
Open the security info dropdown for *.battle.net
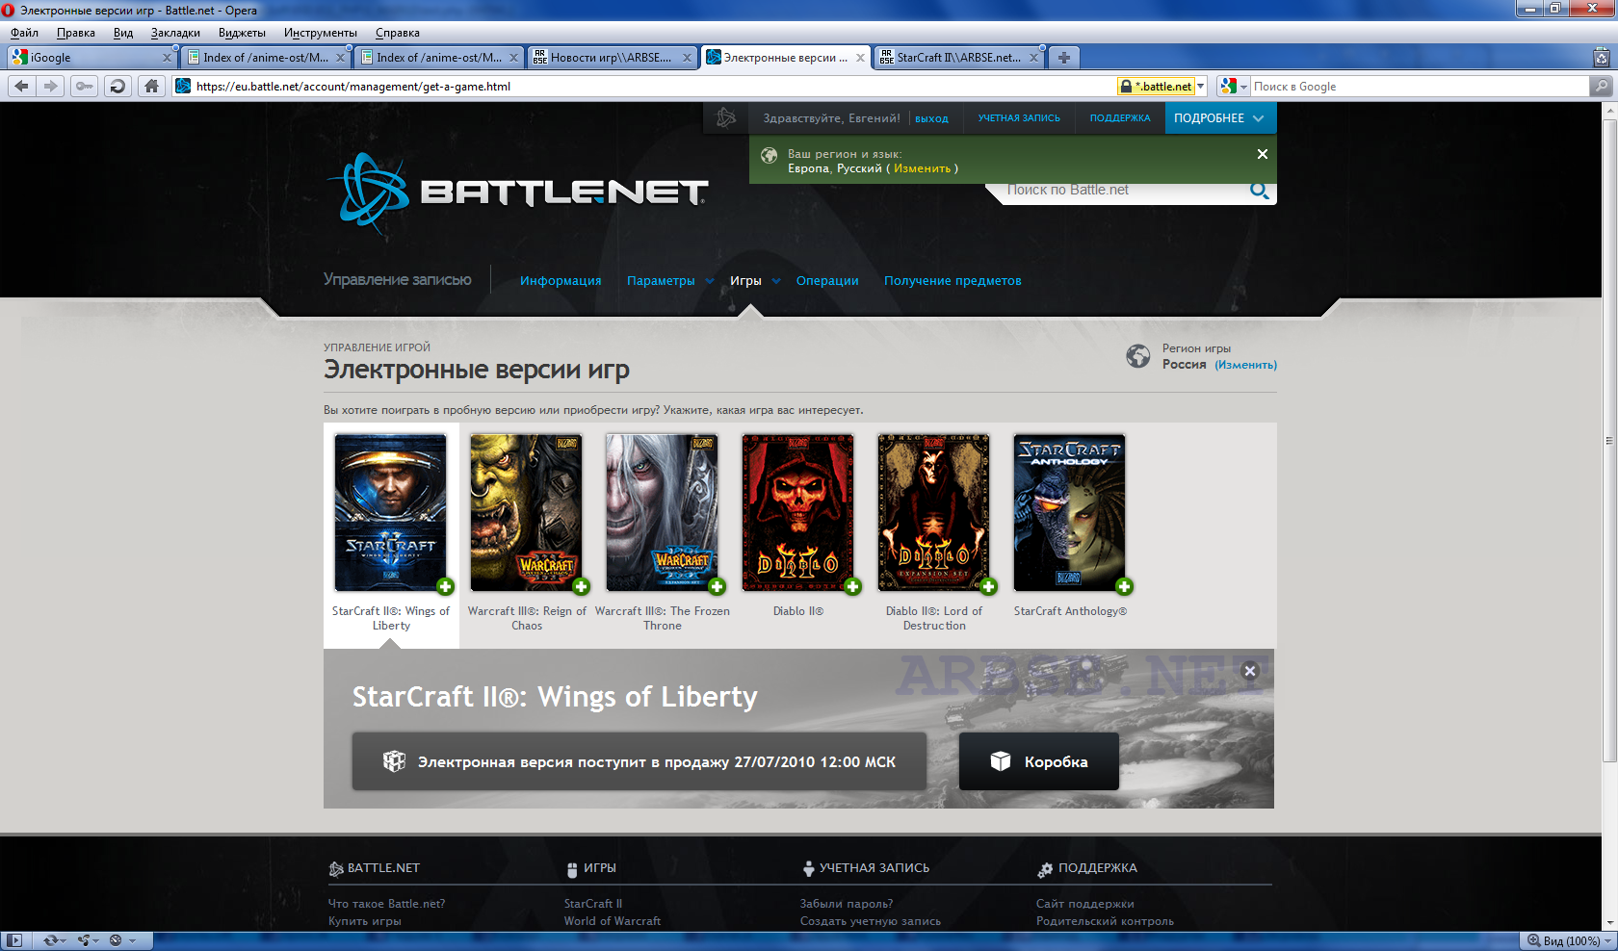[1200, 86]
